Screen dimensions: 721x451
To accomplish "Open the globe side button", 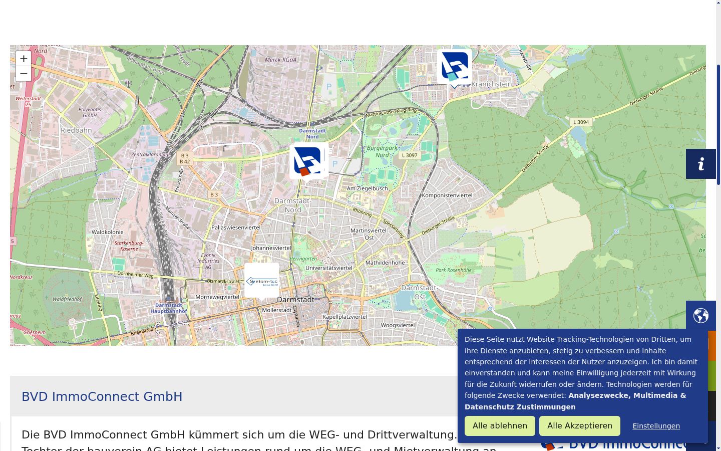I will [x=701, y=316].
